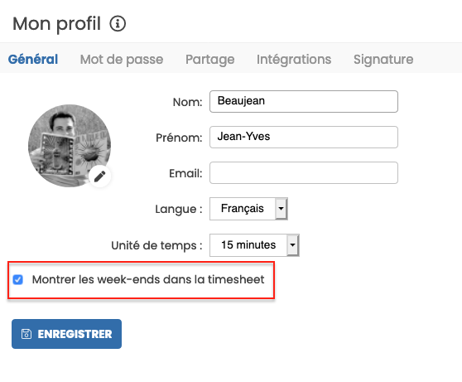Expand the Langue dropdown arrow
Viewport: 462px width, 382px height.
[x=281, y=209]
